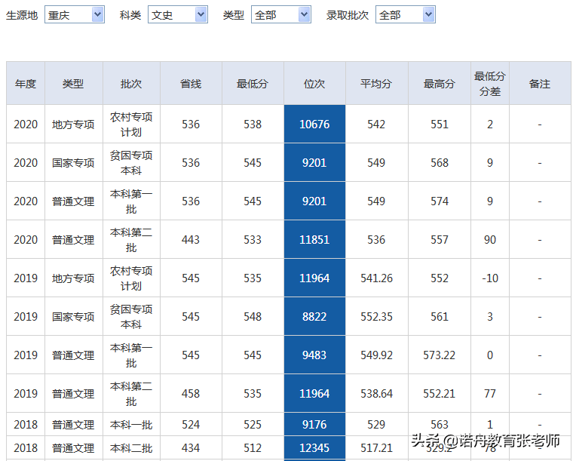Click province line value 458
The image size is (573, 461).
(191, 394)
